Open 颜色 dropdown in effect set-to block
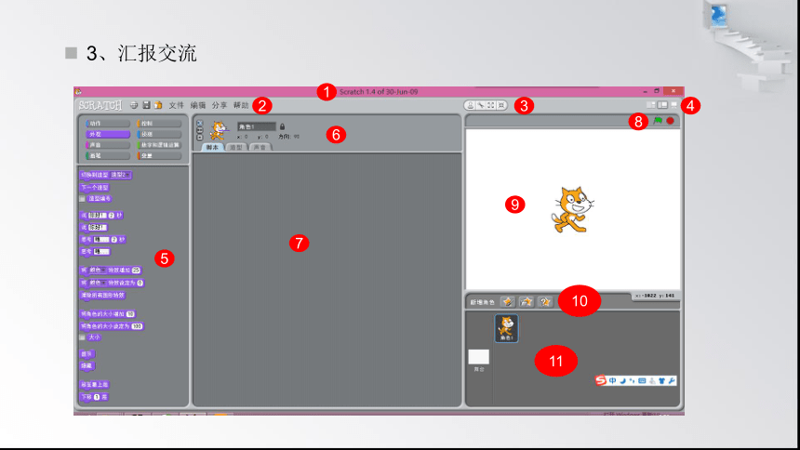The height and width of the screenshot is (450, 800). pos(97,283)
